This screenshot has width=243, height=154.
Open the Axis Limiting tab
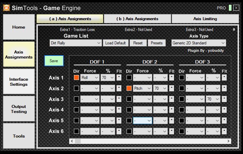pyautogui.click(x=205, y=19)
